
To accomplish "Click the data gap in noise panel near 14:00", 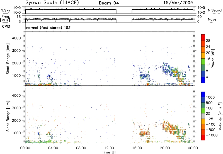I will [x=124, y=10].
